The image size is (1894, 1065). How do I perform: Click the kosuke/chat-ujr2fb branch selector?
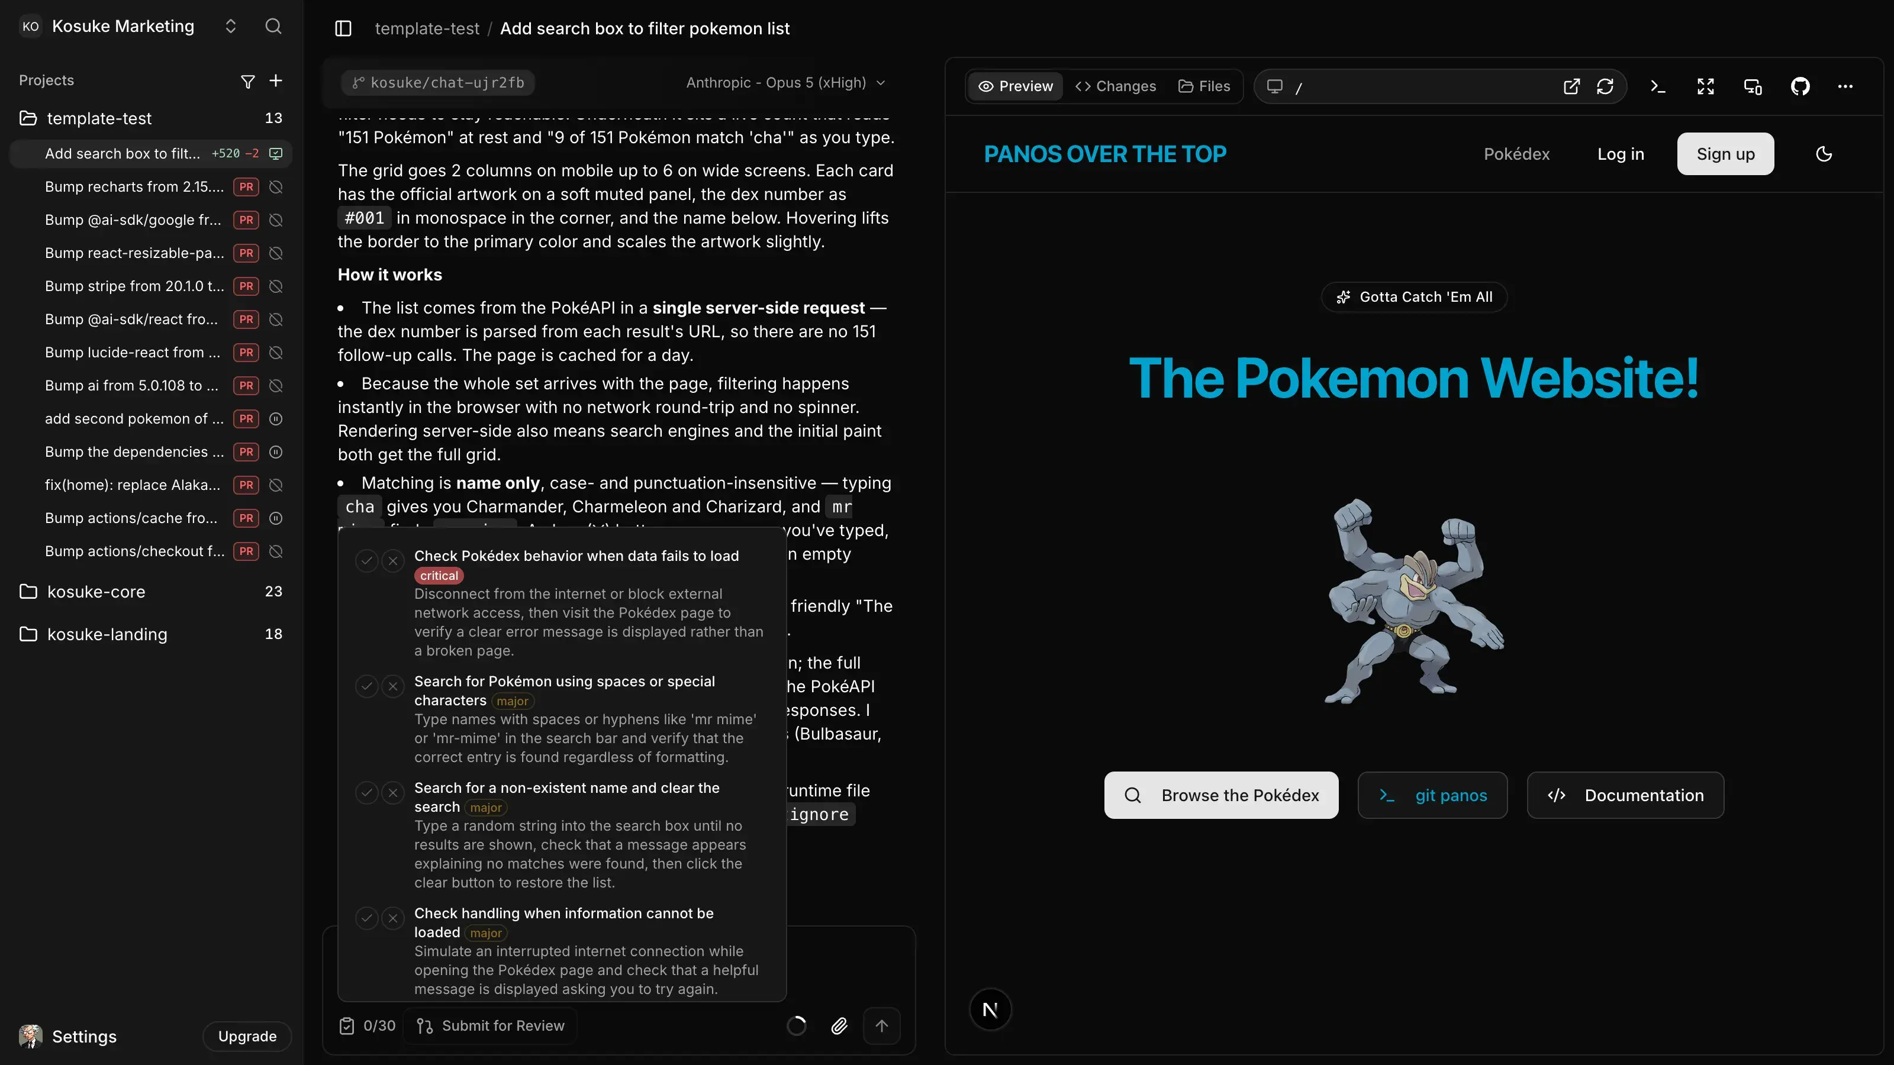click(438, 83)
